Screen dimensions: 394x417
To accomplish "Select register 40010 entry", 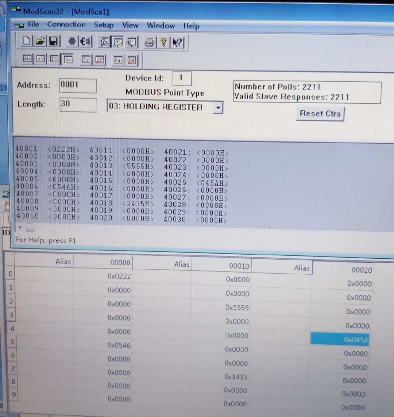I will (48, 216).
